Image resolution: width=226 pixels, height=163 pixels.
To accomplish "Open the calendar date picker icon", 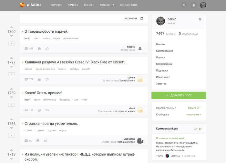I will [x=142, y=18].
